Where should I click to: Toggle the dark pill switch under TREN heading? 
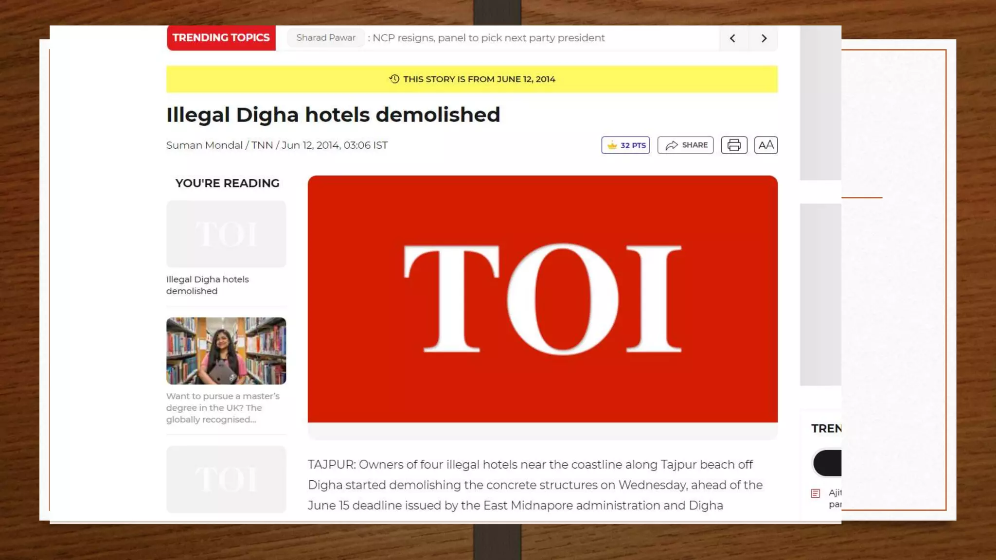click(x=827, y=463)
